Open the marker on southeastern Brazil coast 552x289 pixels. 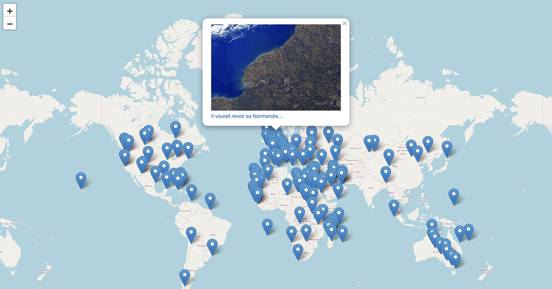tap(212, 246)
